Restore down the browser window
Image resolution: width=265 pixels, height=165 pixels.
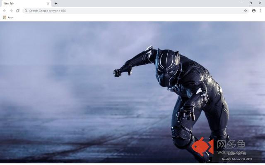point(251,3)
